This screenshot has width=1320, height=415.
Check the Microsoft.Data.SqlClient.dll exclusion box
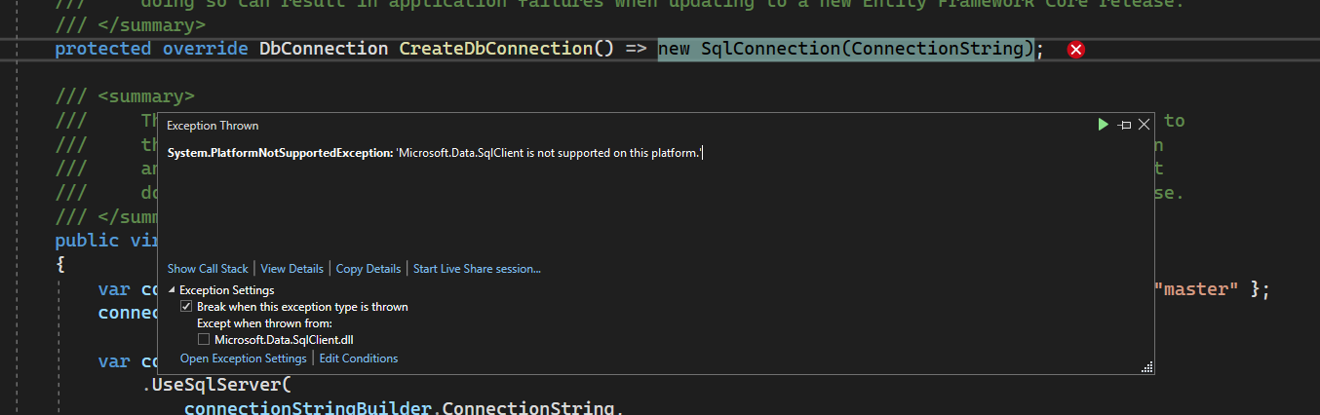(204, 339)
